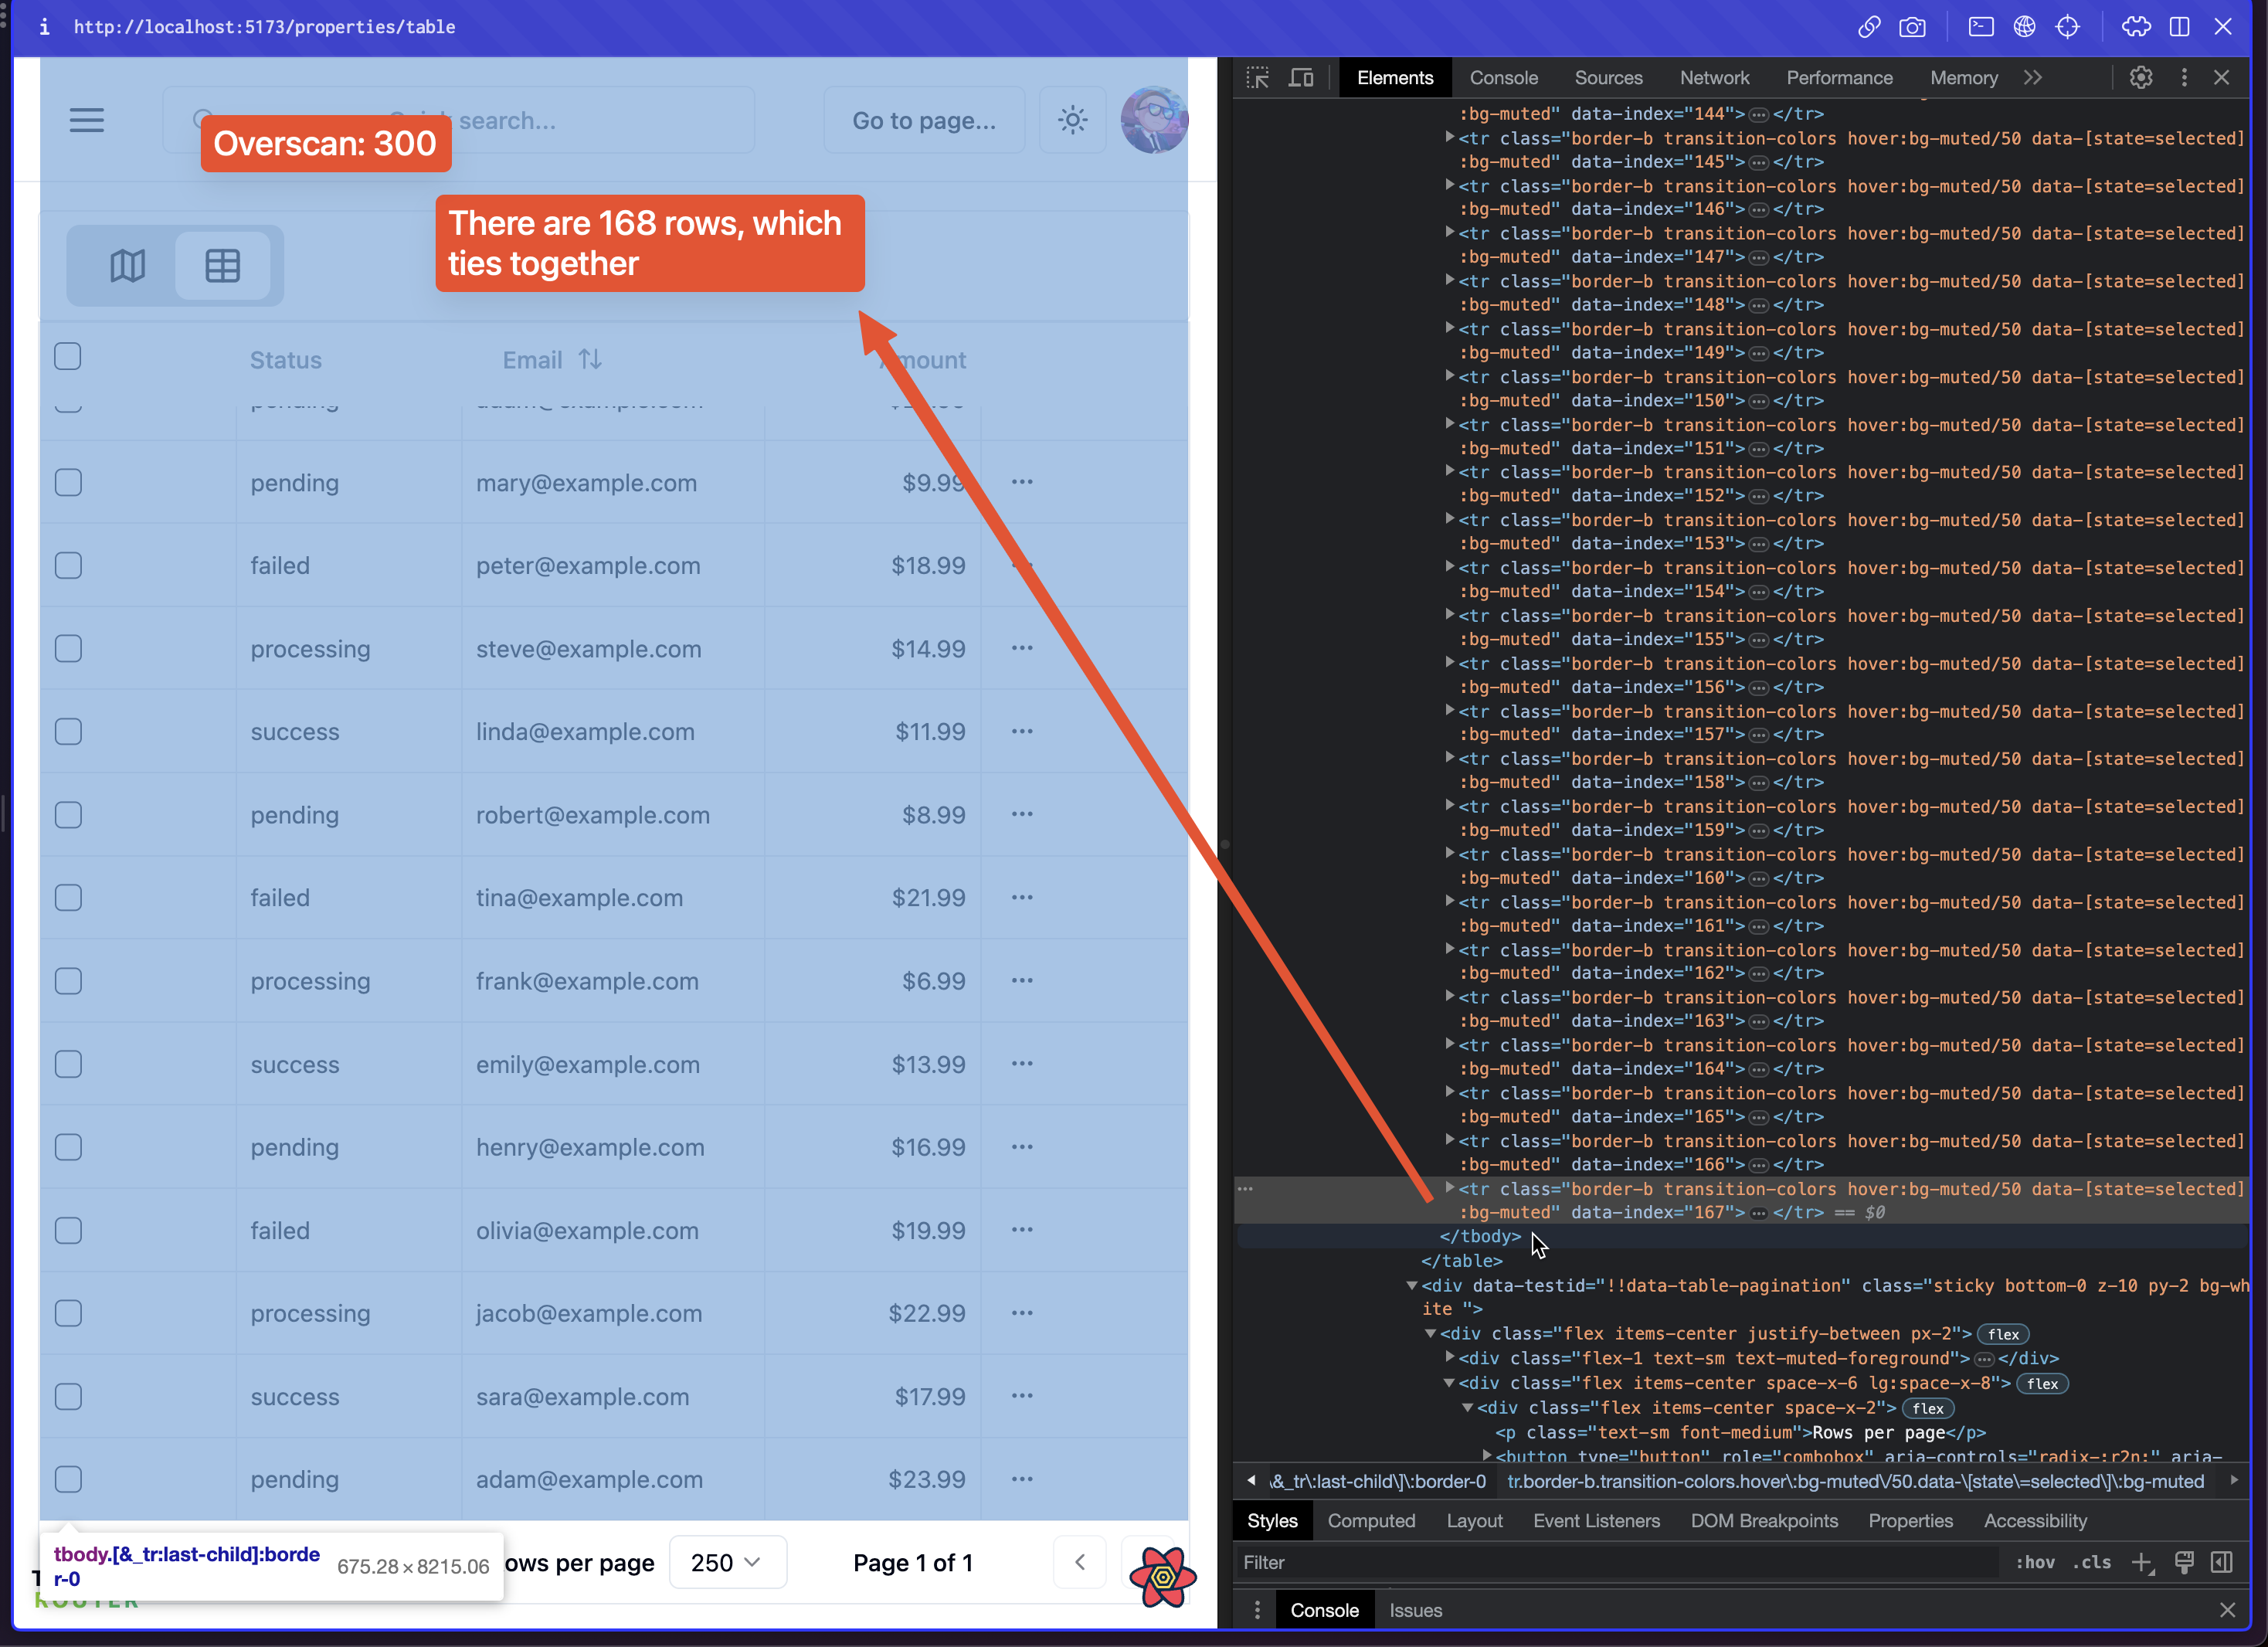
Task: Open DevTools settings gear
Action: [2141, 78]
